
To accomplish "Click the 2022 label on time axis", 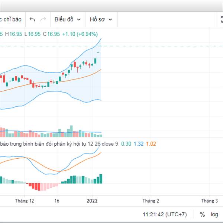I will (92, 201).
